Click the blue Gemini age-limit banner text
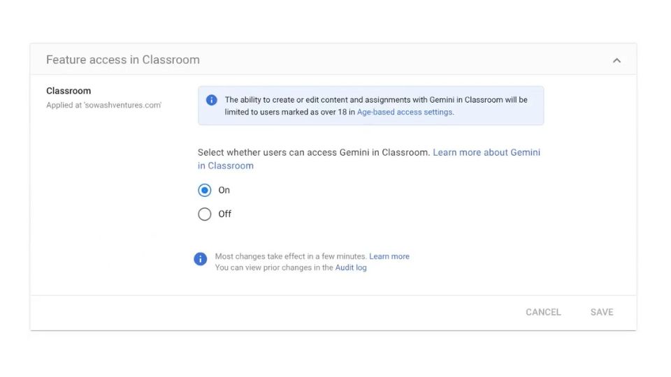This screenshot has width=671, height=377. tap(375, 100)
